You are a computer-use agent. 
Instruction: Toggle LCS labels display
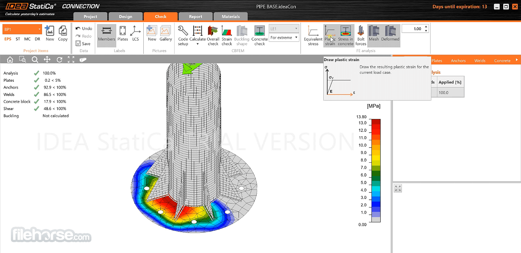pyautogui.click(x=135, y=34)
